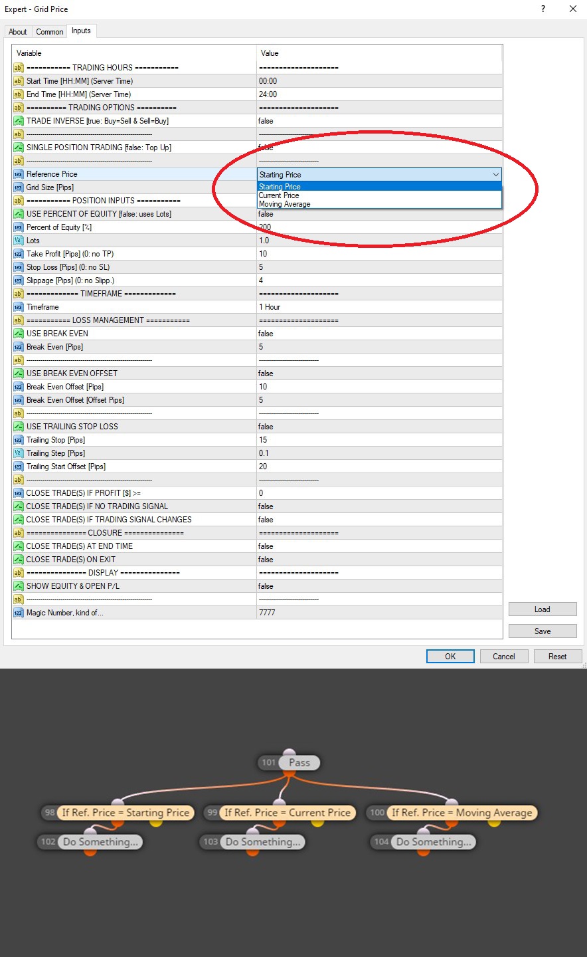Click the icon beside SINGLE POSITION TRADING
The width and height of the screenshot is (587, 957).
19,148
